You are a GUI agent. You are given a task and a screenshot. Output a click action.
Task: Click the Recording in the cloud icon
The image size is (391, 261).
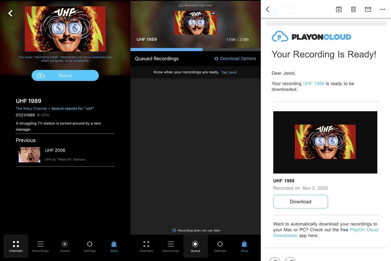pyautogui.click(x=181, y=6)
